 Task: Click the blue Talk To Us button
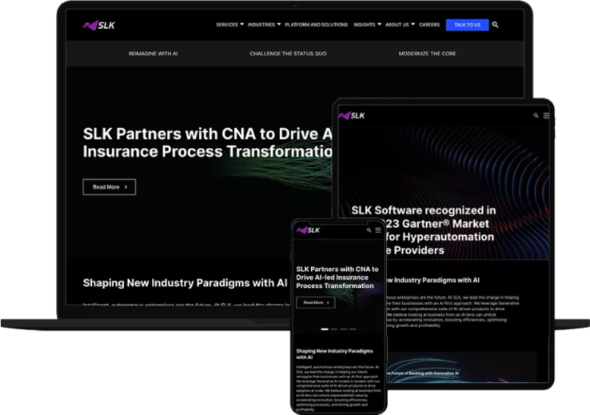[x=467, y=25]
